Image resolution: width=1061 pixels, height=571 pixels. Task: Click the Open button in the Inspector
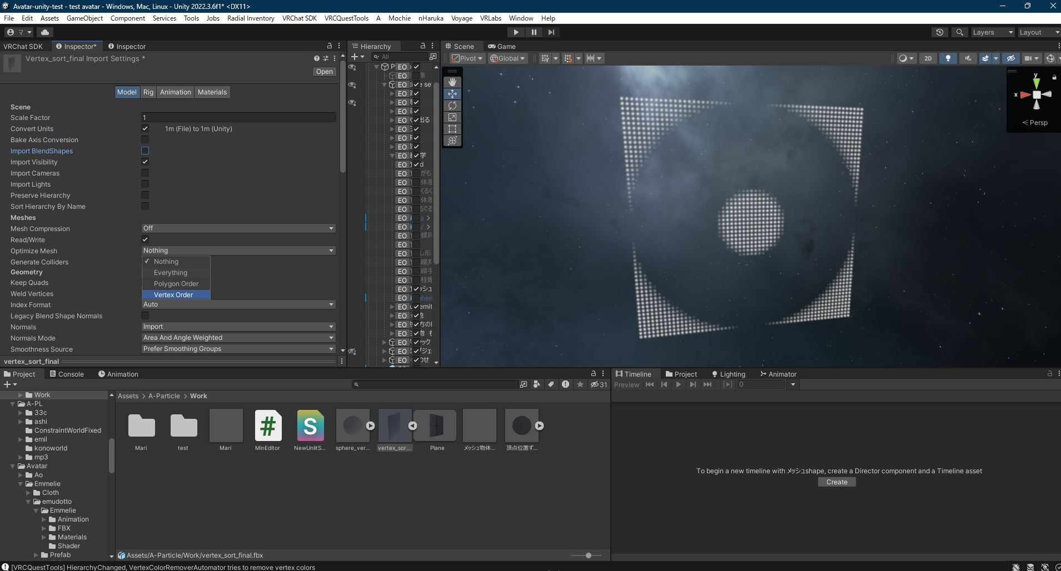point(324,72)
